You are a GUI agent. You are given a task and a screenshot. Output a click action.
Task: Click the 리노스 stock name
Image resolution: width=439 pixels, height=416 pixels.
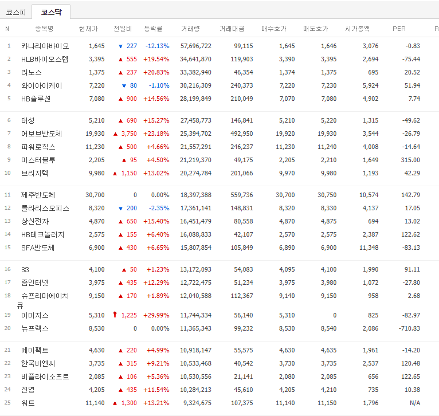tap(32, 72)
